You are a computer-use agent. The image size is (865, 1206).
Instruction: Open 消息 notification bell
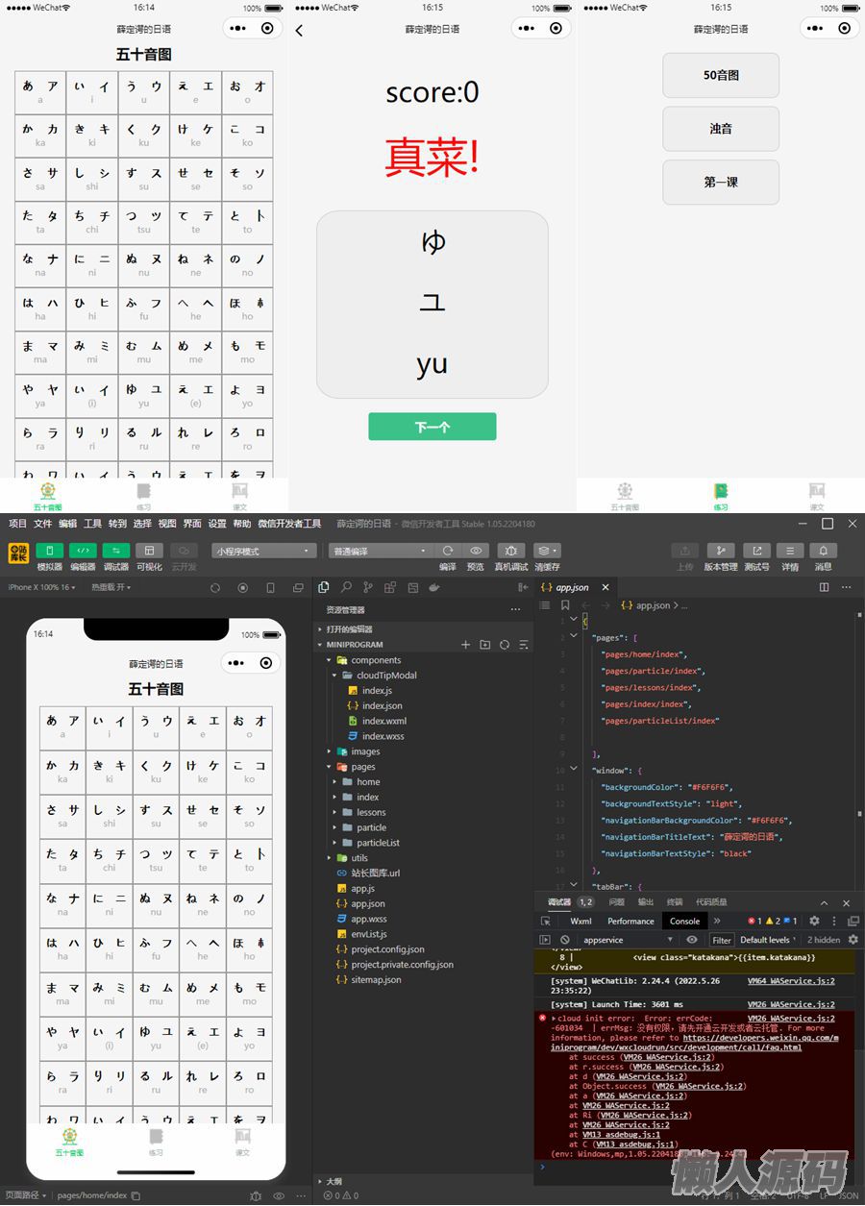pyautogui.click(x=824, y=551)
